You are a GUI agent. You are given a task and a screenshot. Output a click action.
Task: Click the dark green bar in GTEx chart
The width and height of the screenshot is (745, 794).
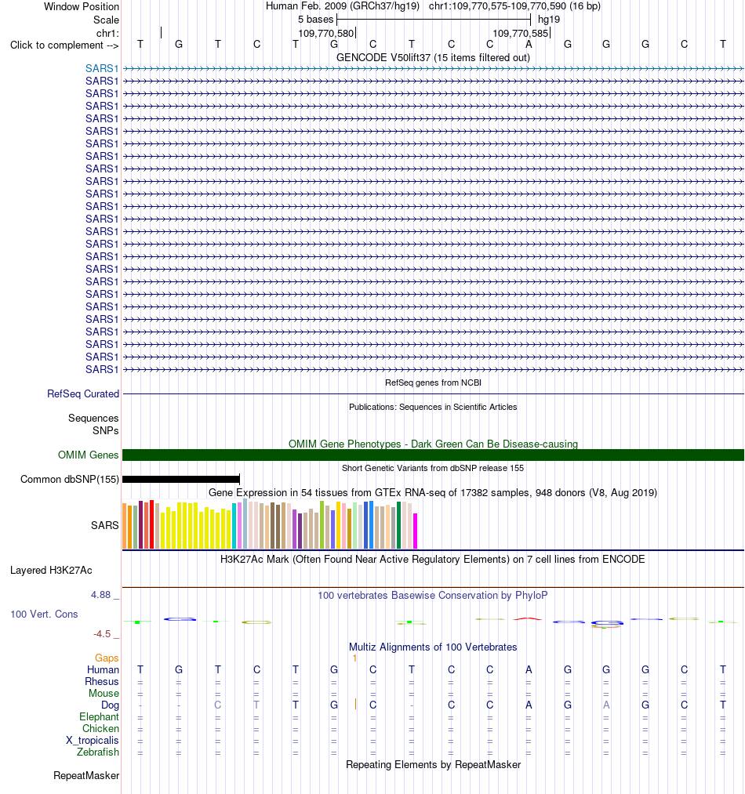click(399, 525)
